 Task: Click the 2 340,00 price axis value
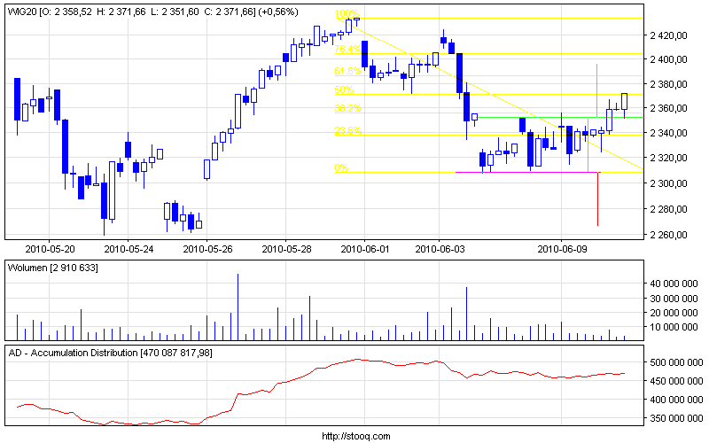669,133
